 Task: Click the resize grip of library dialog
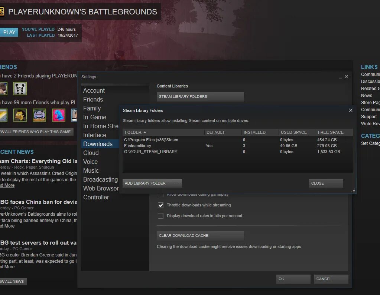353,191
